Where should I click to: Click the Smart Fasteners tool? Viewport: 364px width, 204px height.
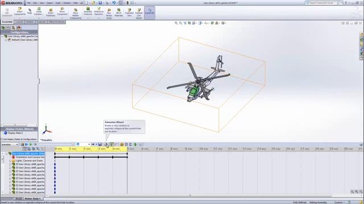51,12
